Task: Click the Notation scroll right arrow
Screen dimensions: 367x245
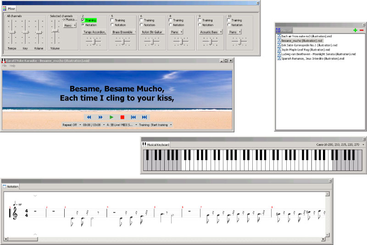Action: pos(323,239)
